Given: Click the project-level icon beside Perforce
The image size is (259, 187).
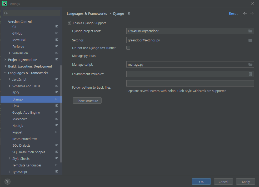Looking at the screenshot, I should click(57, 46).
